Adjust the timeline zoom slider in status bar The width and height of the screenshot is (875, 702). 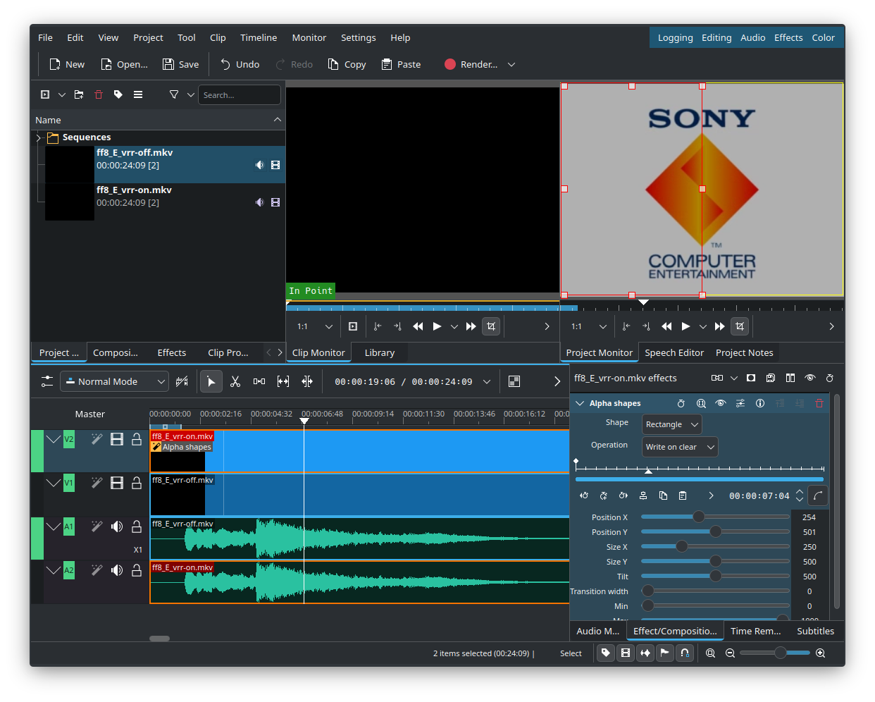click(x=774, y=653)
